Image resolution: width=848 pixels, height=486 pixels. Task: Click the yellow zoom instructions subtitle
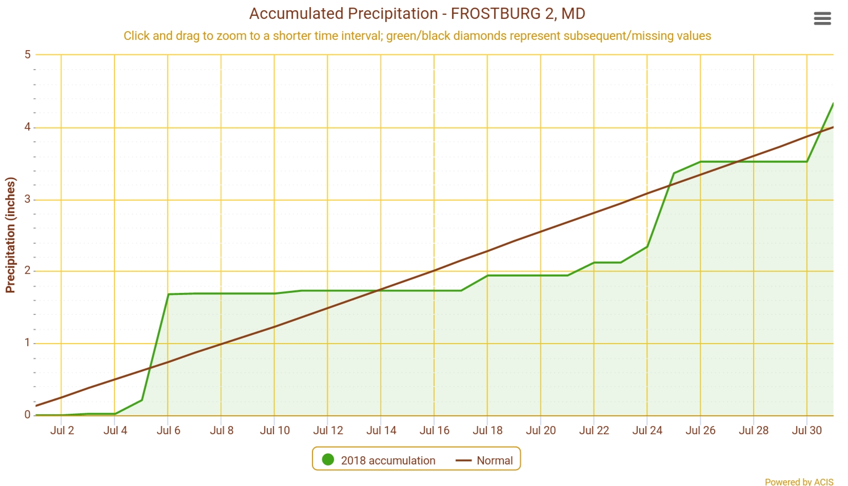(x=417, y=36)
